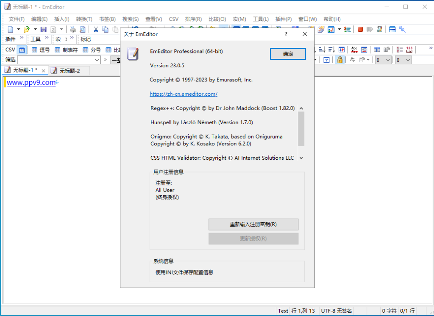Image resolution: width=434 pixels, height=316 pixels.
Task: Click the Save floppy disk icon
Action: (x=44, y=29)
